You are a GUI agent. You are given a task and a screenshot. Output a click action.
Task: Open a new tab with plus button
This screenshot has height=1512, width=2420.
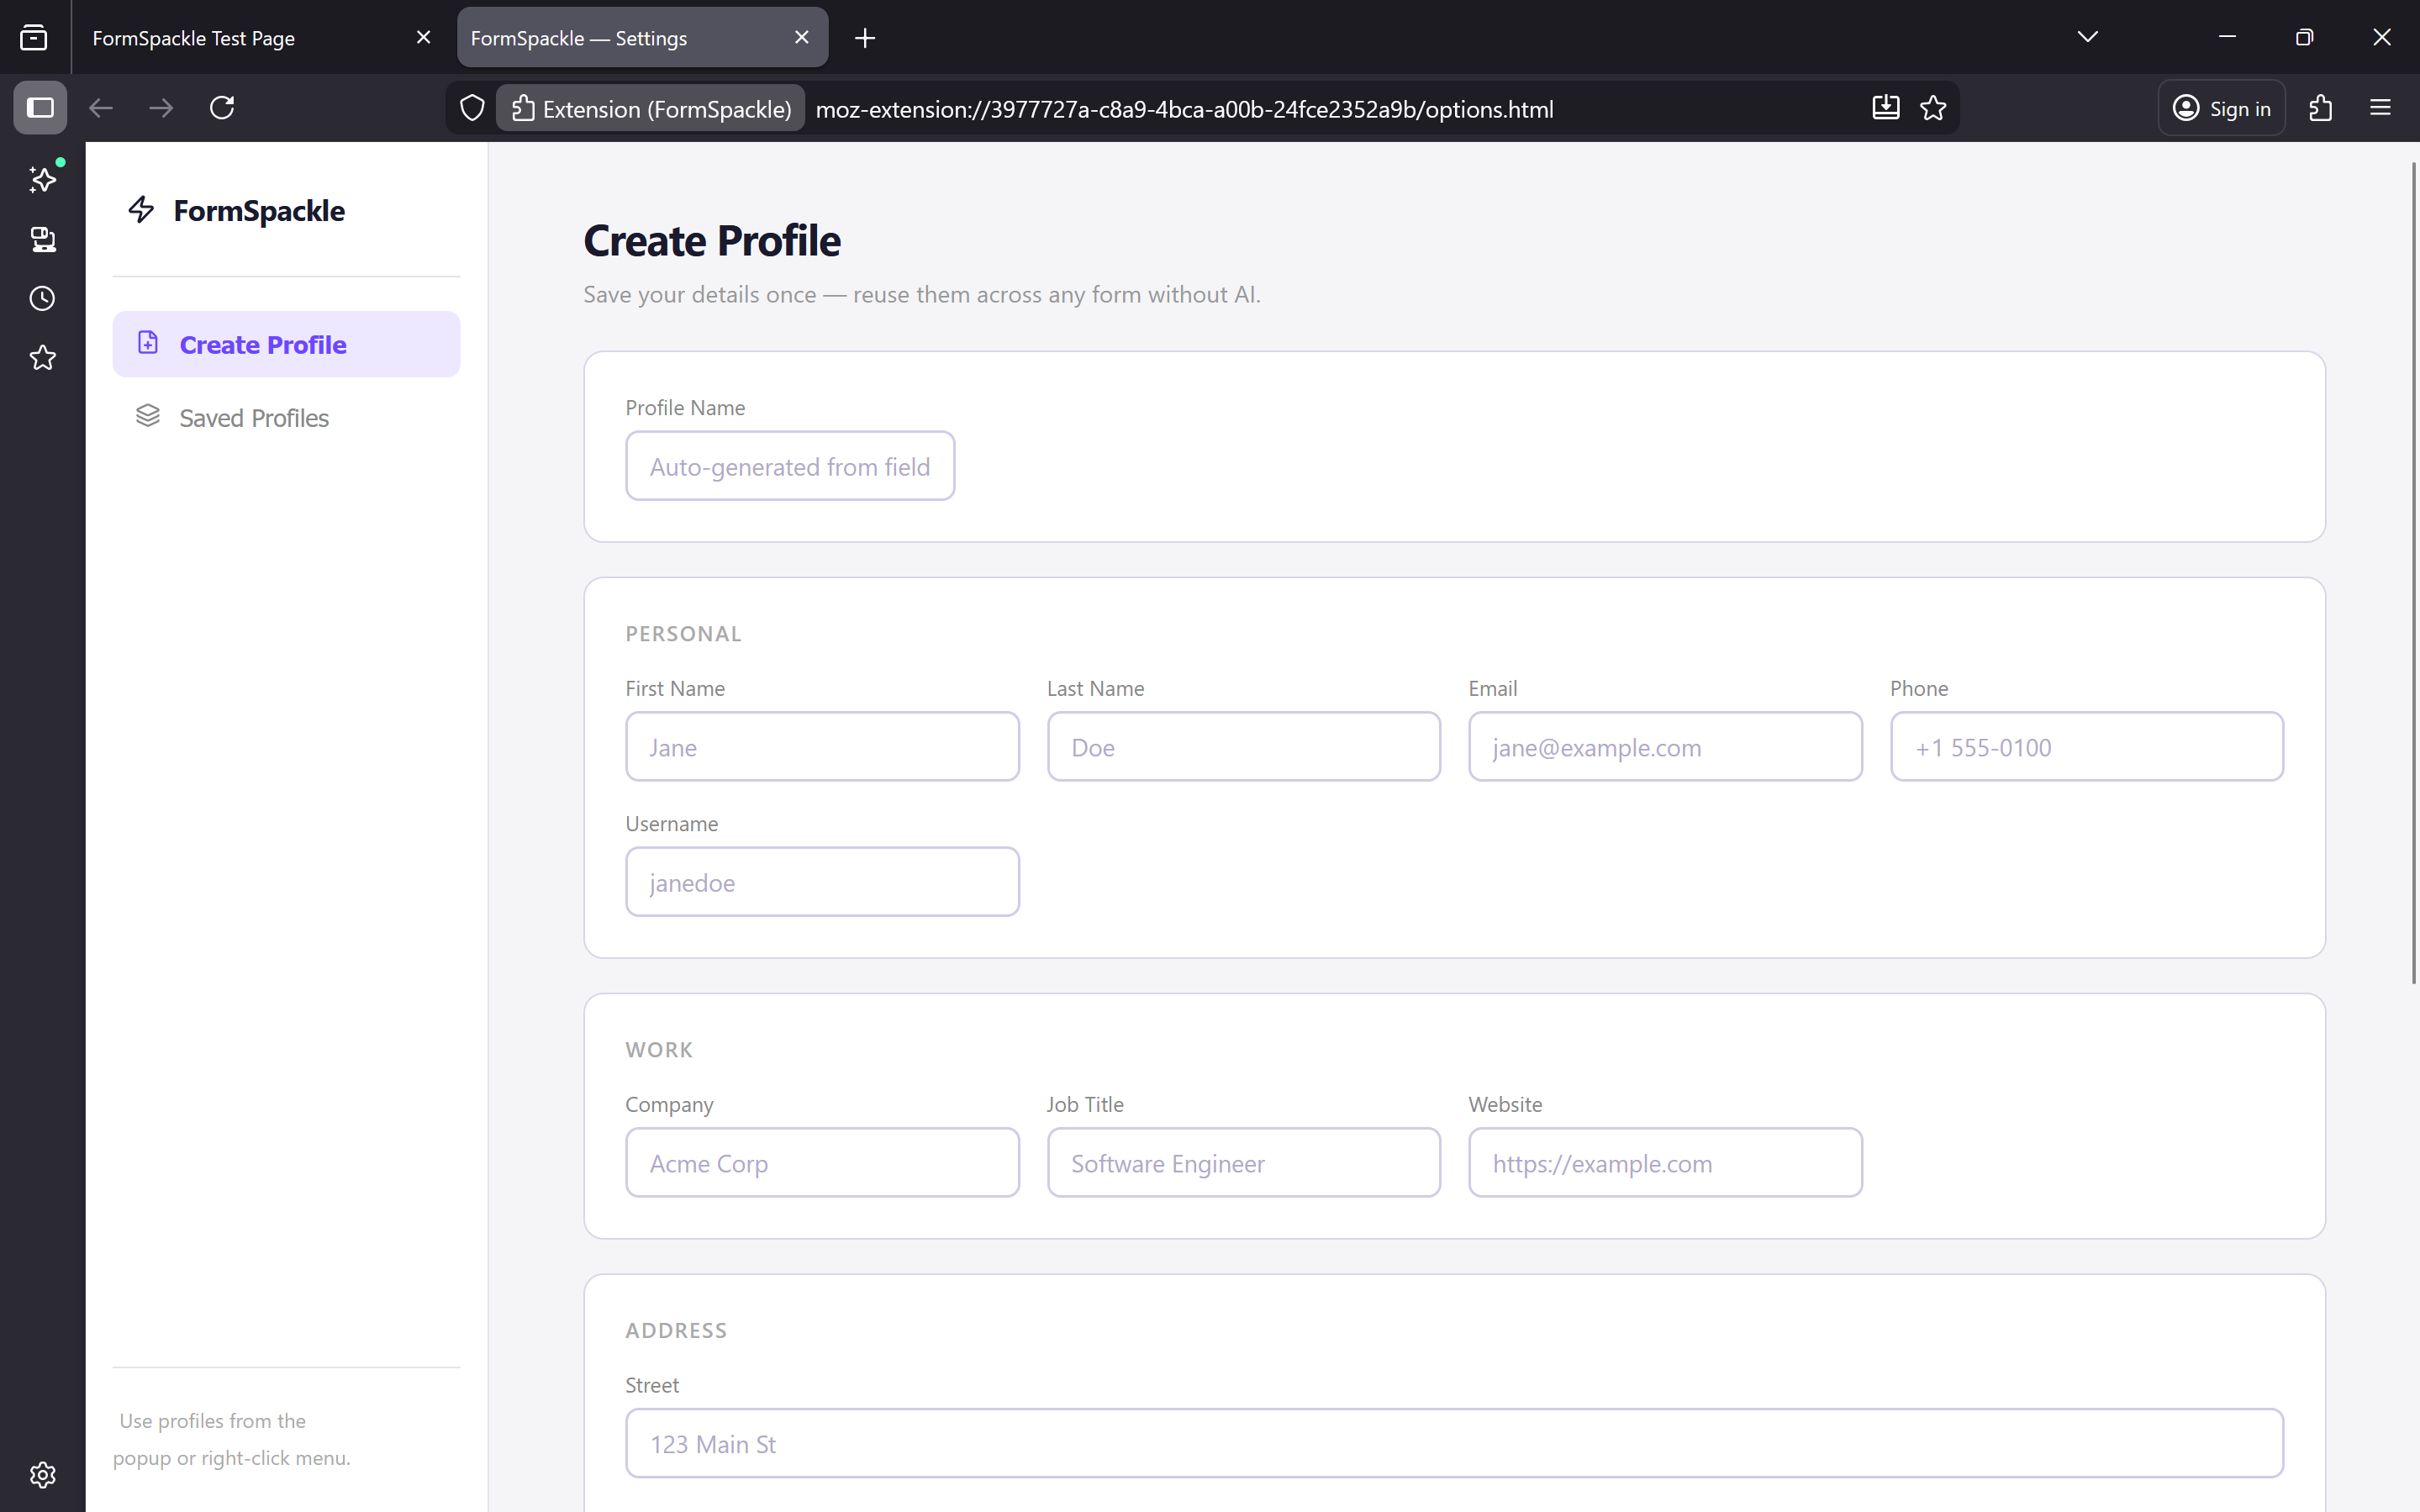pos(865,38)
